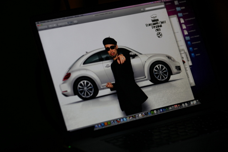Screen dimensions: 228x152
Task: Open the Apple menu
Action: (38, 23)
